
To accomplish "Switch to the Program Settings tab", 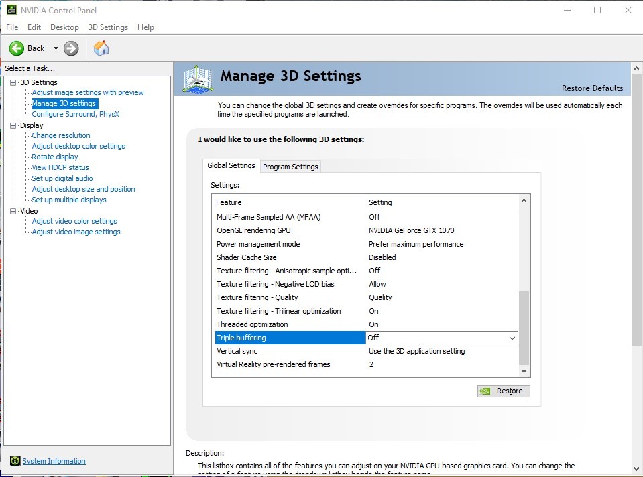I will [290, 167].
